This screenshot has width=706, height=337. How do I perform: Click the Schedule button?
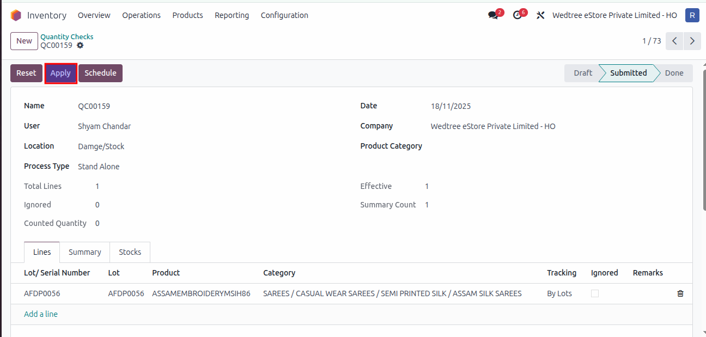pyautogui.click(x=100, y=73)
